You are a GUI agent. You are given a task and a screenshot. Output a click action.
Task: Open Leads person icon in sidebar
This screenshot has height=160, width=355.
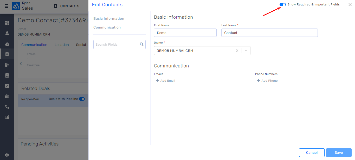(x=7, y=33)
